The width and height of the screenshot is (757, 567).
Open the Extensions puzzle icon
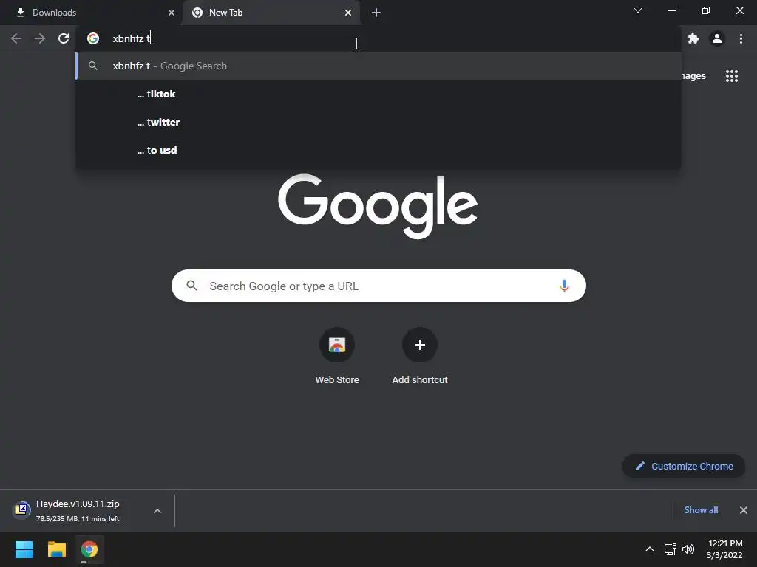tap(693, 38)
